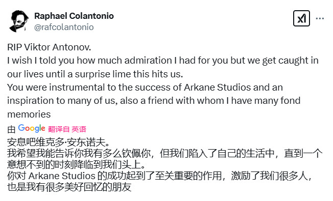Open the Raphael Colantonio display name link
333x201 pixels.
click(x=74, y=16)
